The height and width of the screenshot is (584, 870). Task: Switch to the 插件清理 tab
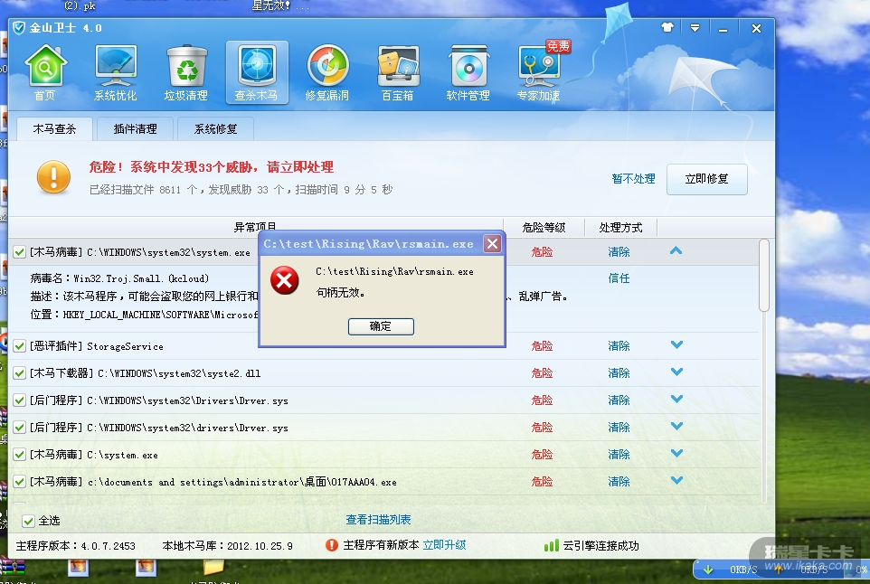(135, 128)
